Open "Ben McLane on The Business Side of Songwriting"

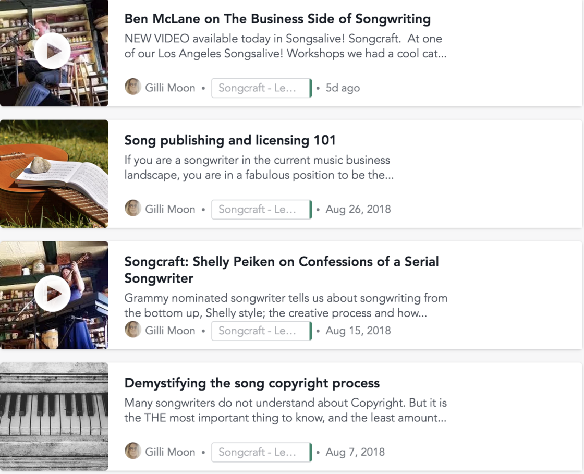pos(277,19)
